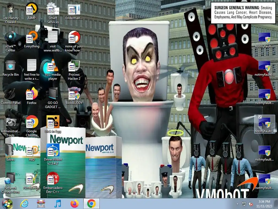Open the Windows Start menu
The height and width of the screenshot is (209, 278).
7,204
